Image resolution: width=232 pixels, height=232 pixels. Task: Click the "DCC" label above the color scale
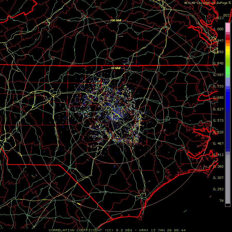pyautogui.click(x=226, y=15)
